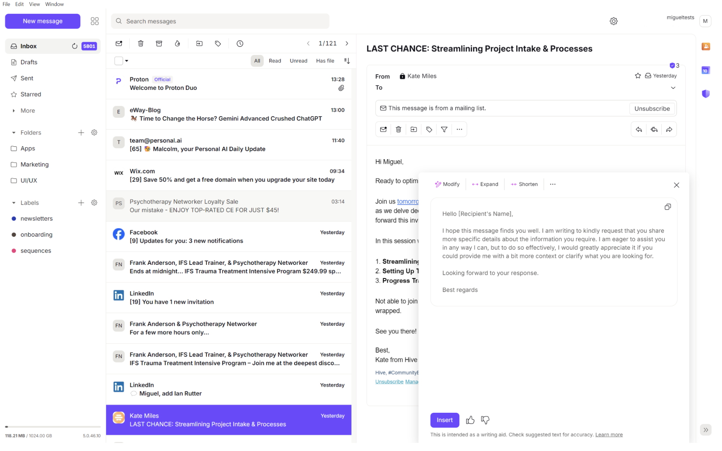Mark the conversation as unread
The image size is (722, 451).
119,43
